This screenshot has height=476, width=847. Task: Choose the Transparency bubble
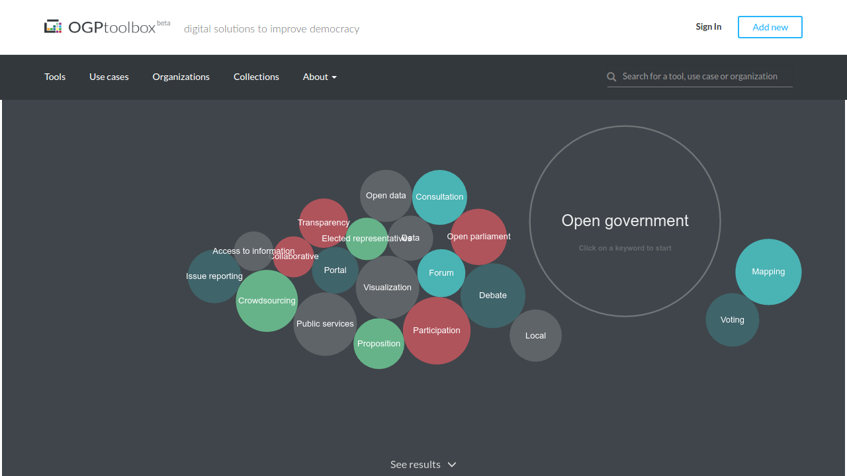coord(324,223)
